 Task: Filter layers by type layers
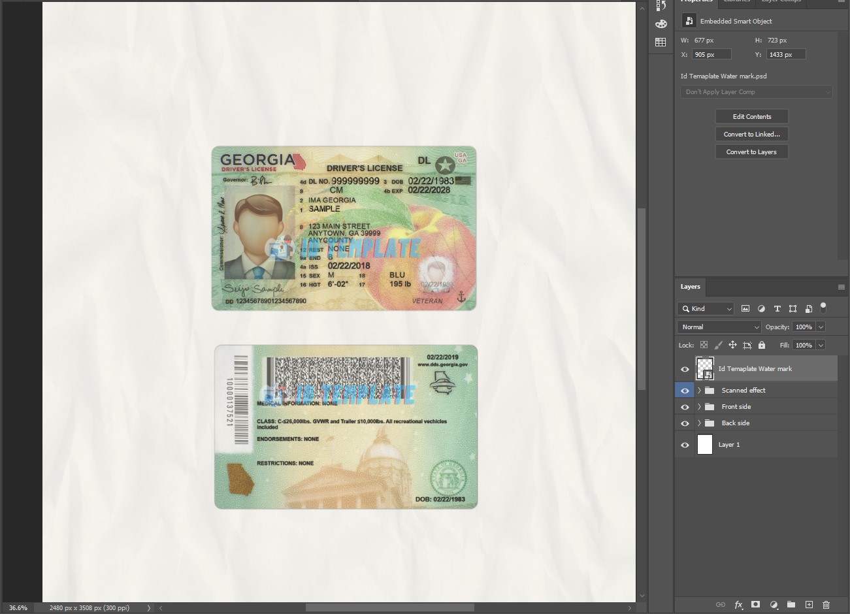(x=777, y=308)
